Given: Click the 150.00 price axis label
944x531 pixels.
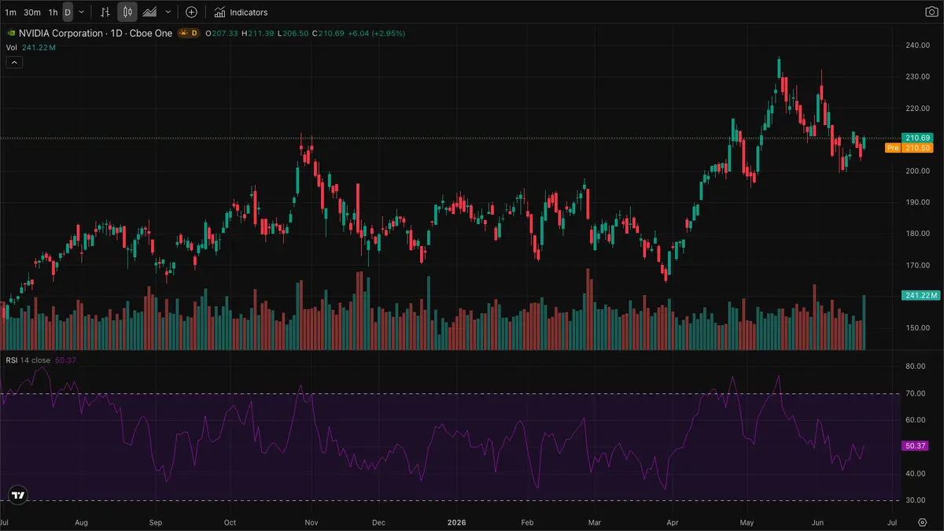Looking at the screenshot, I should coord(916,328).
